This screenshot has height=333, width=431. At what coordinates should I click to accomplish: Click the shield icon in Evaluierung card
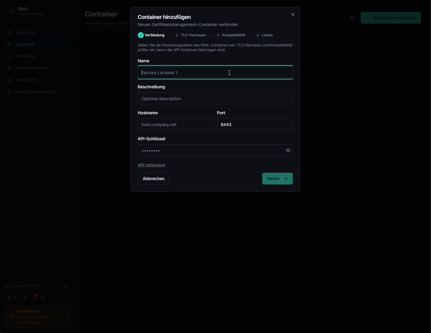[12, 317]
